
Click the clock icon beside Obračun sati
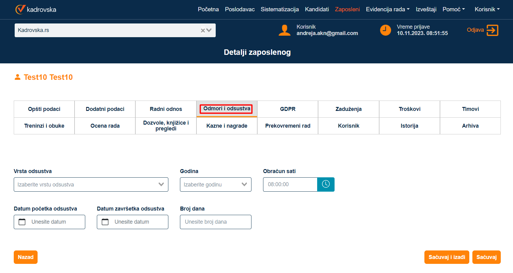(x=326, y=184)
